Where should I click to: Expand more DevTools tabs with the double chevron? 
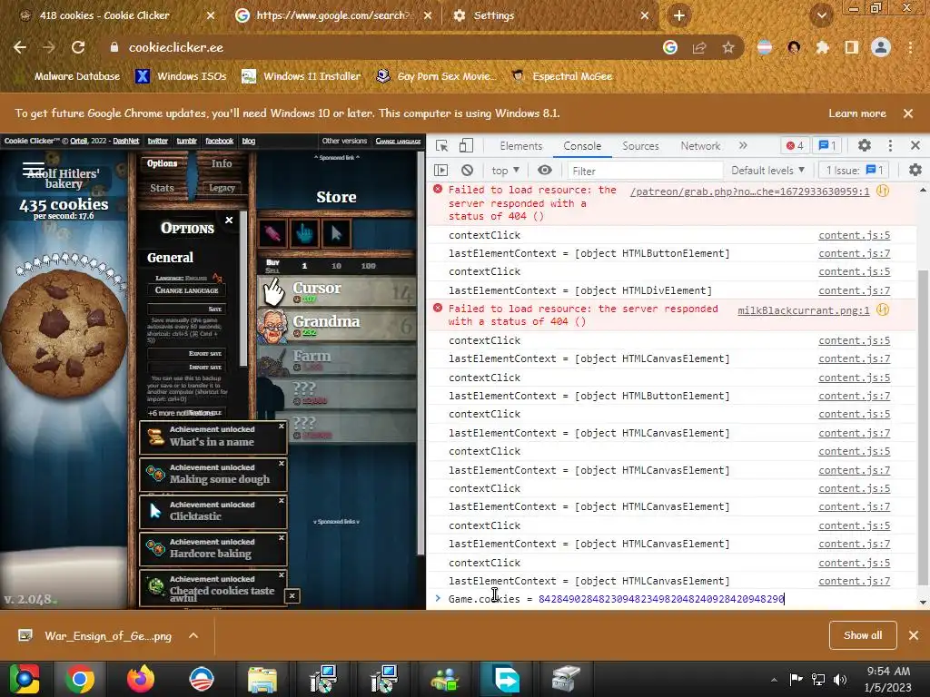point(743,146)
